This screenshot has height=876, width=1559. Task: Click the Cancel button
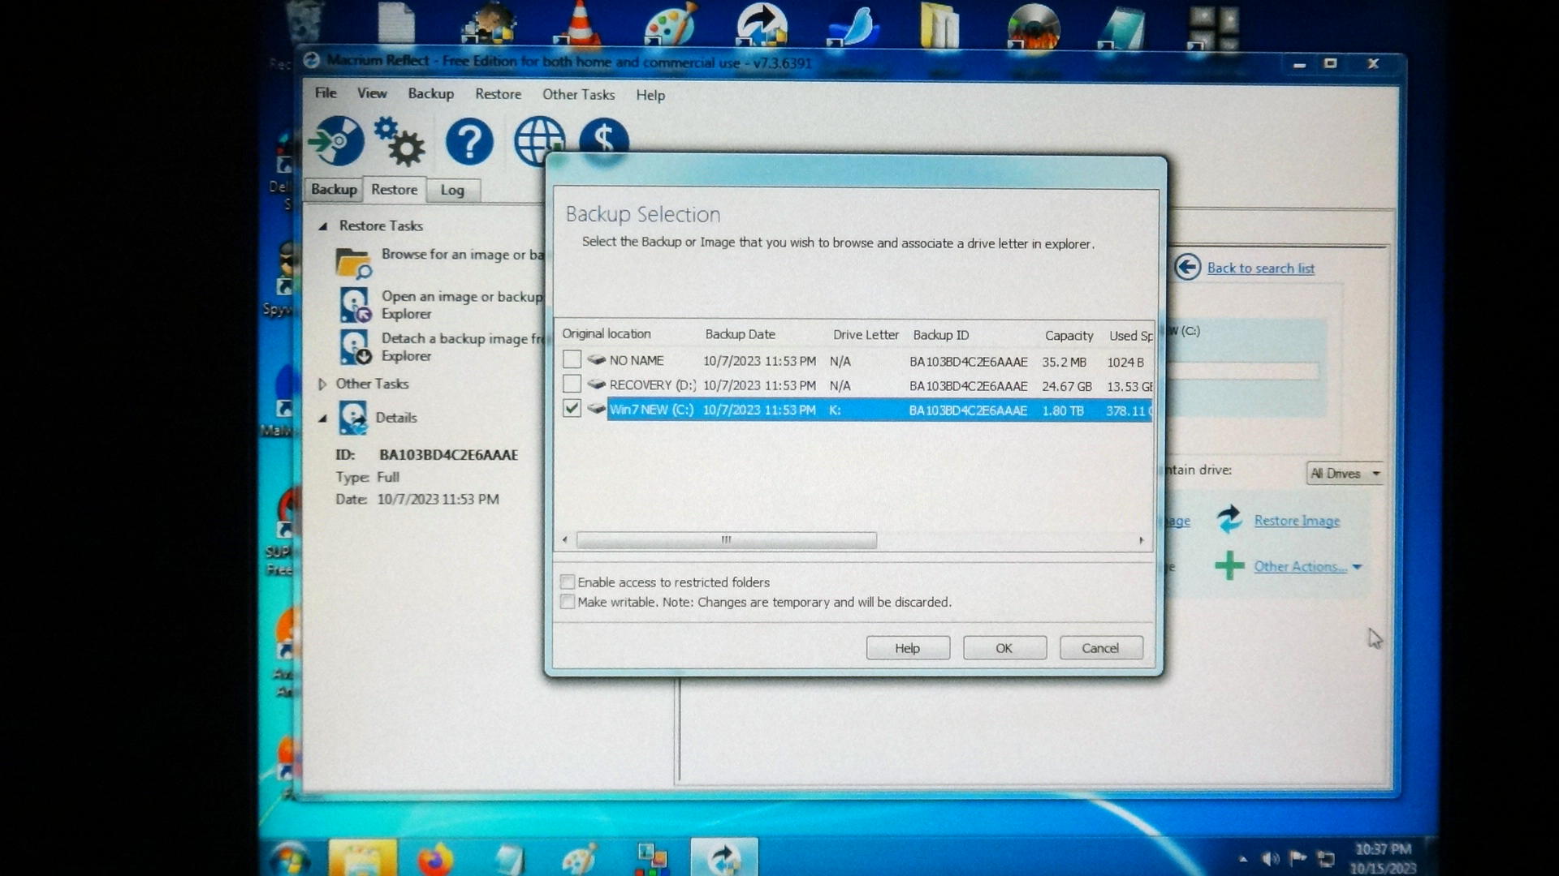(x=1101, y=647)
